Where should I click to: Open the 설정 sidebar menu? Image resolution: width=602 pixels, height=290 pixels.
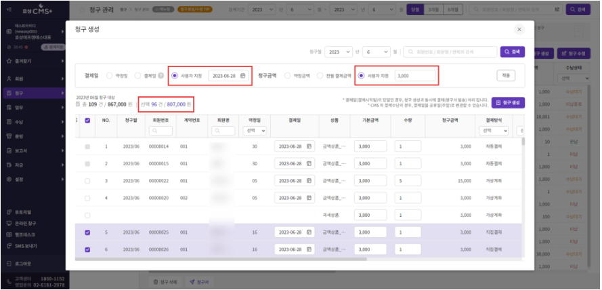click(x=35, y=180)
